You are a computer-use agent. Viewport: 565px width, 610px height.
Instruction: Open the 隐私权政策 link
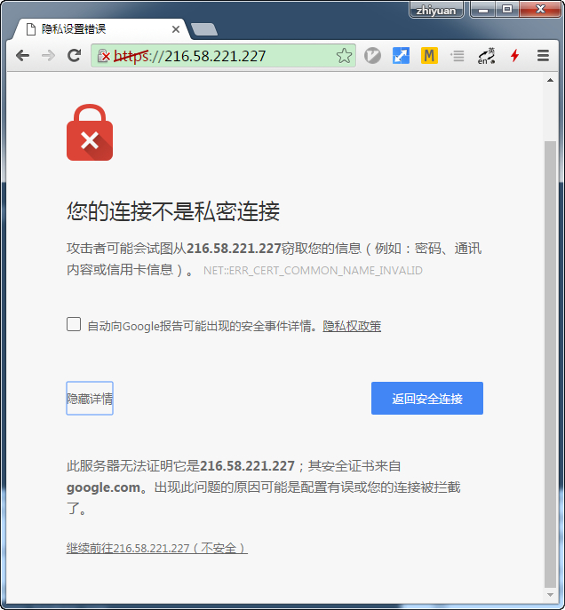(x=352, y=326)
